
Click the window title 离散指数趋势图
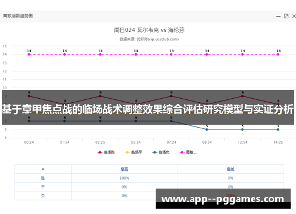[x=18, y=16]
